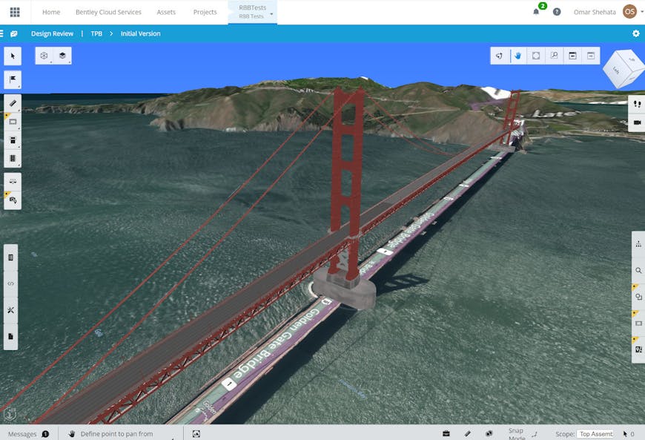Expand the RBBTests project dropdown
645x440 pixels.
point(253,12)
